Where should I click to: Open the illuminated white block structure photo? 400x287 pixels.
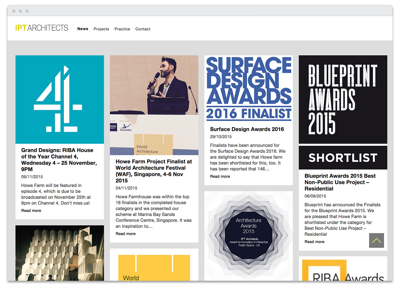pyautogui.click(x=60, y=253)
